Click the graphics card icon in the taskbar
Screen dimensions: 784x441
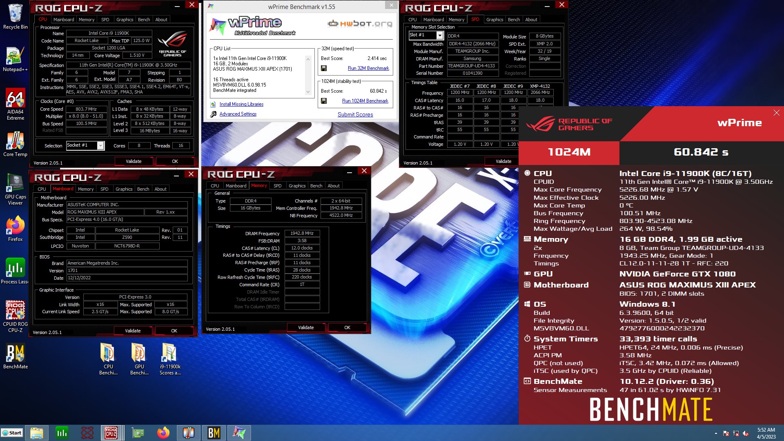tap(138, 433)
